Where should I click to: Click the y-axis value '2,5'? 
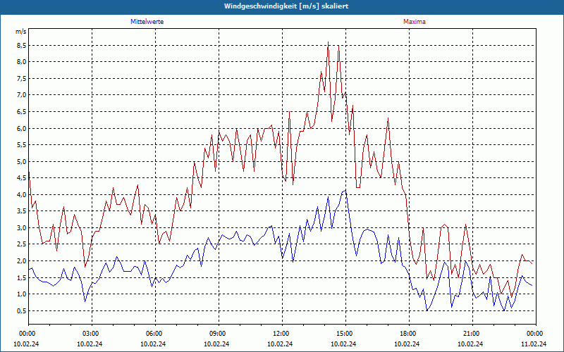22,244
